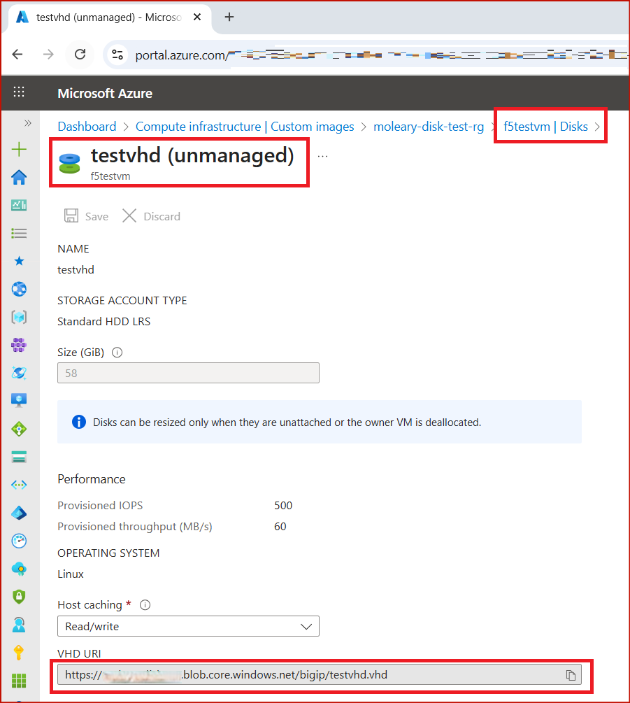Go to Dashboard breadcrumb link

[x=87, y=127]
